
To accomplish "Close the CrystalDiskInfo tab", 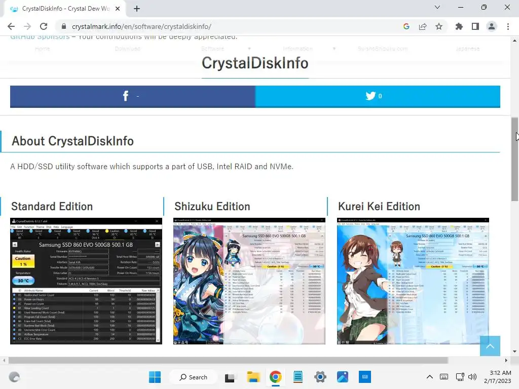I will click(118, 9).
